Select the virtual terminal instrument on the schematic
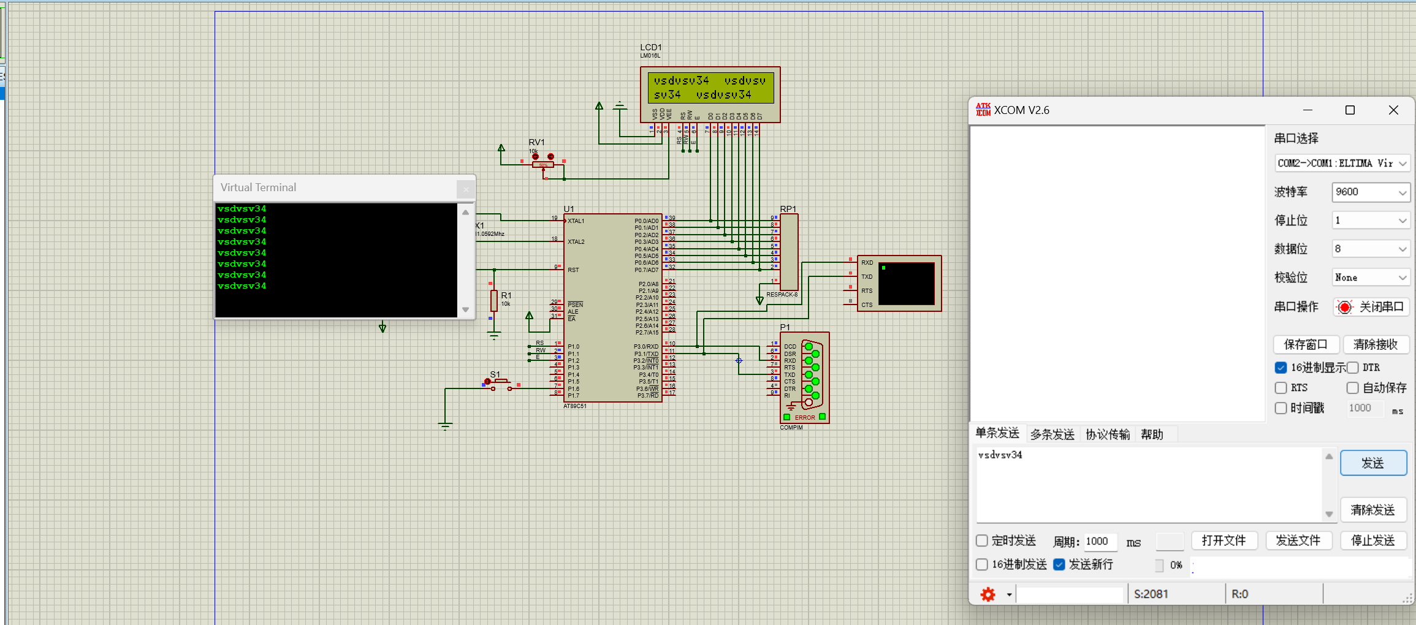 pyautogui.click(x=899, y=283)
